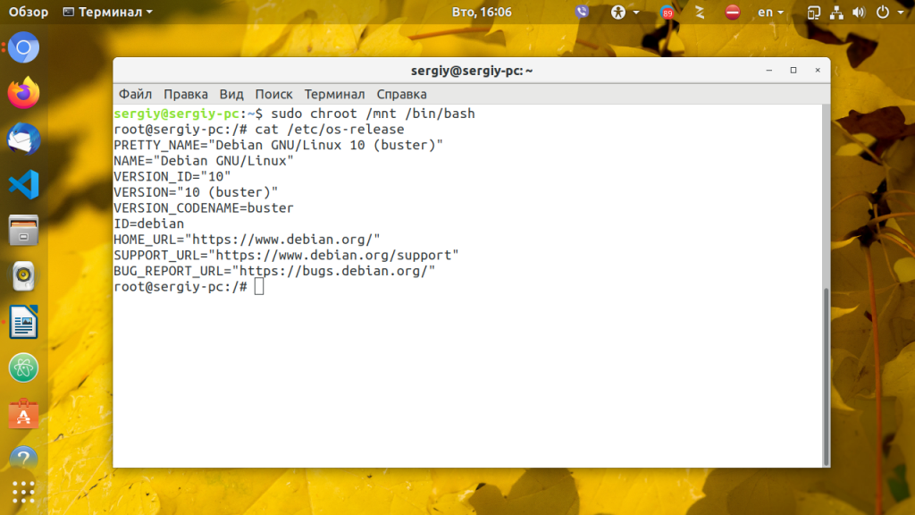Click the terminal's vertical scrollbar
This screenshot has height=515, width=915.
(826, 376)
